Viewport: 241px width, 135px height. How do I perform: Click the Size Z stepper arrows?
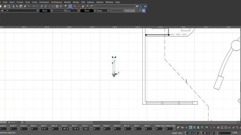[x=59, y=129]
